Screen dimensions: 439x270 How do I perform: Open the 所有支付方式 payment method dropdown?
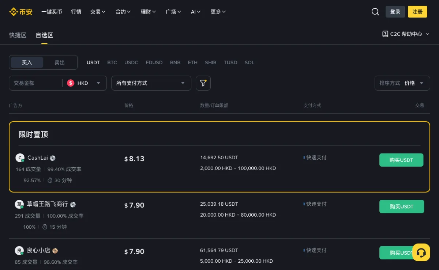(x=151, y=83)
